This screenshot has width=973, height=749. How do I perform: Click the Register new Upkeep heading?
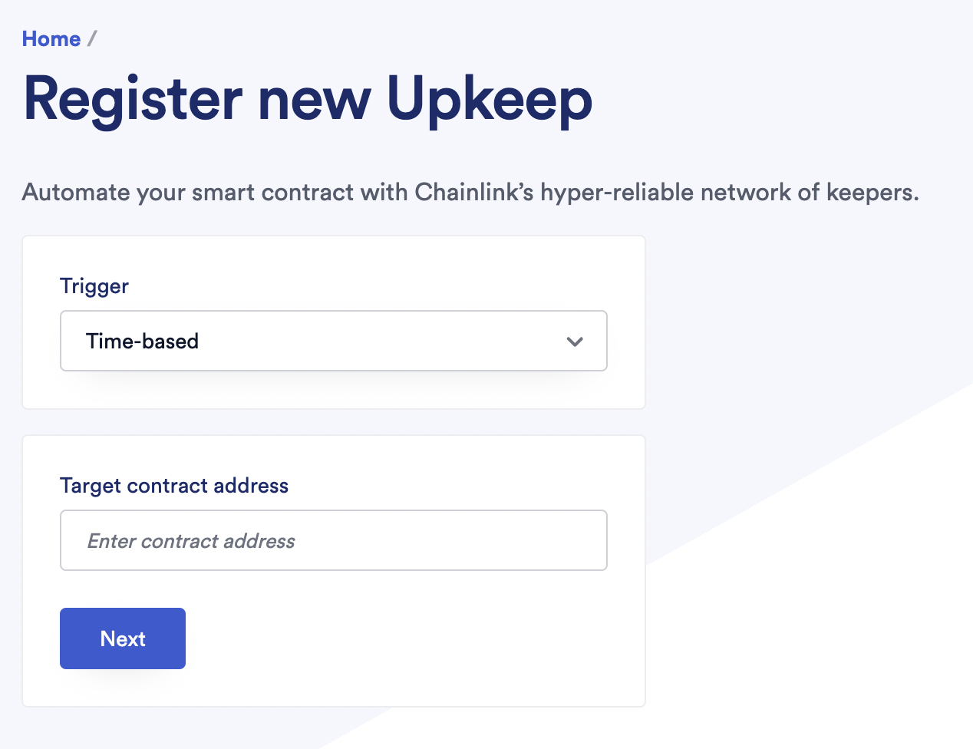(308, 100)
